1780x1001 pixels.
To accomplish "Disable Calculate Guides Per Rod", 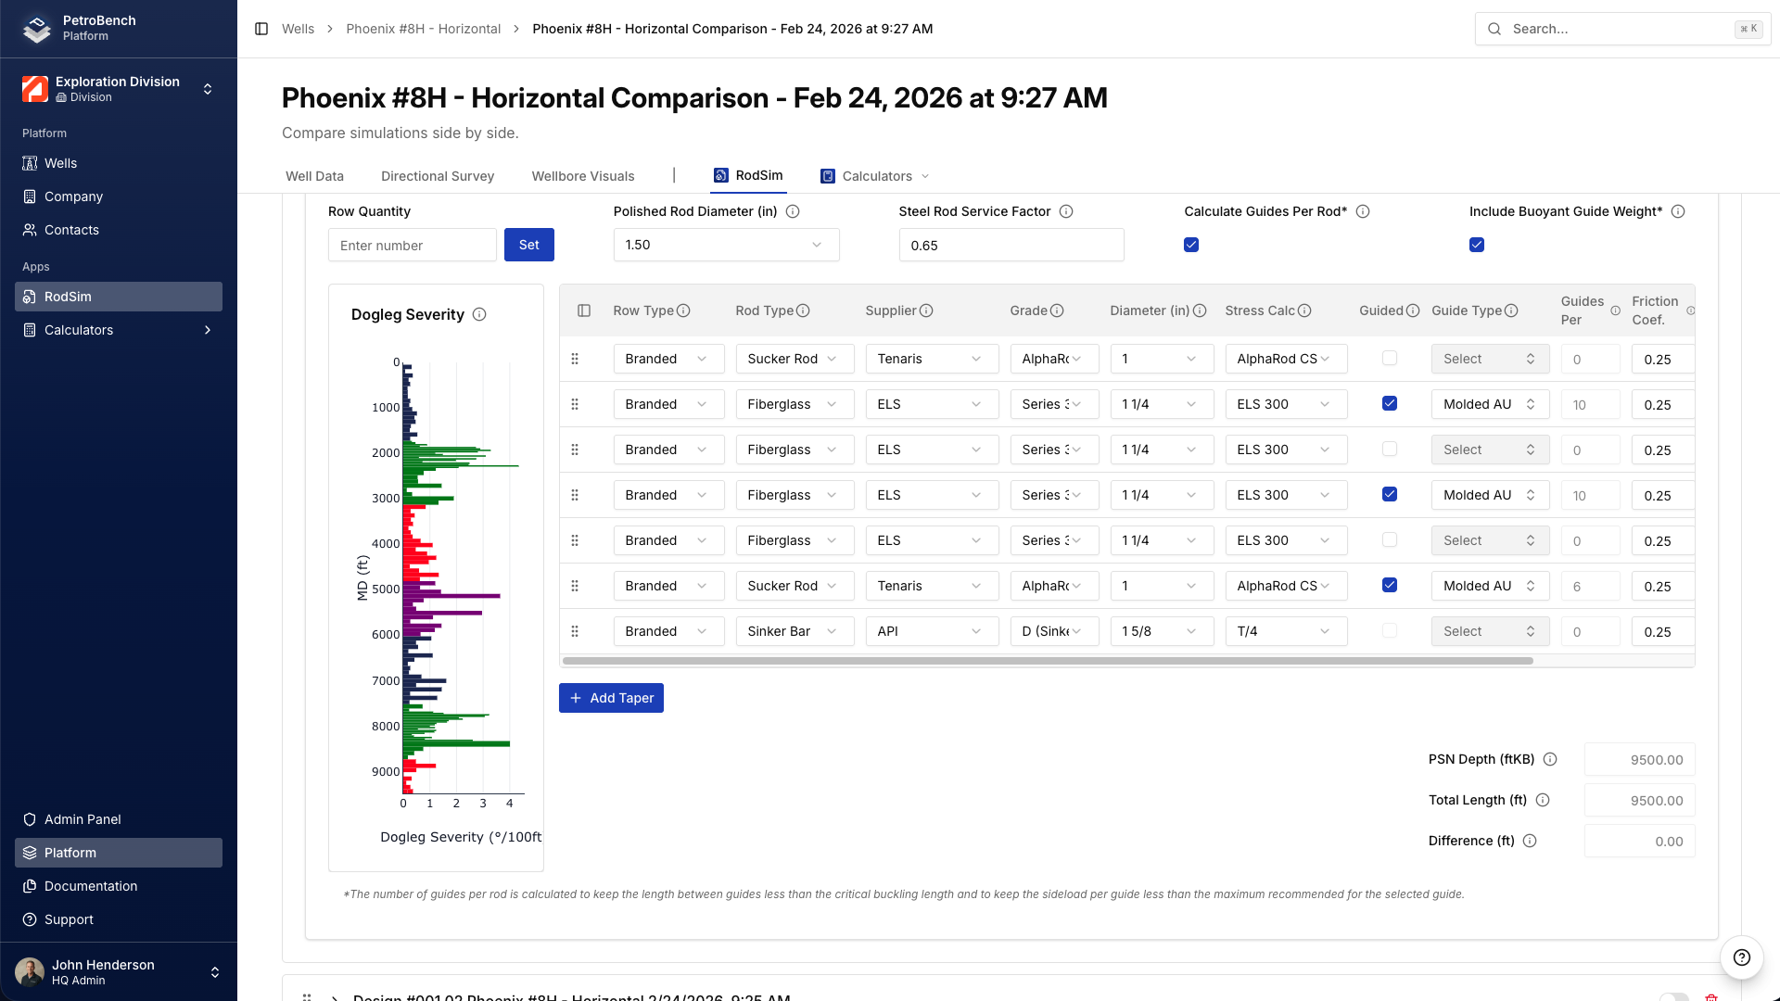I will click(x=1190, y=245).
